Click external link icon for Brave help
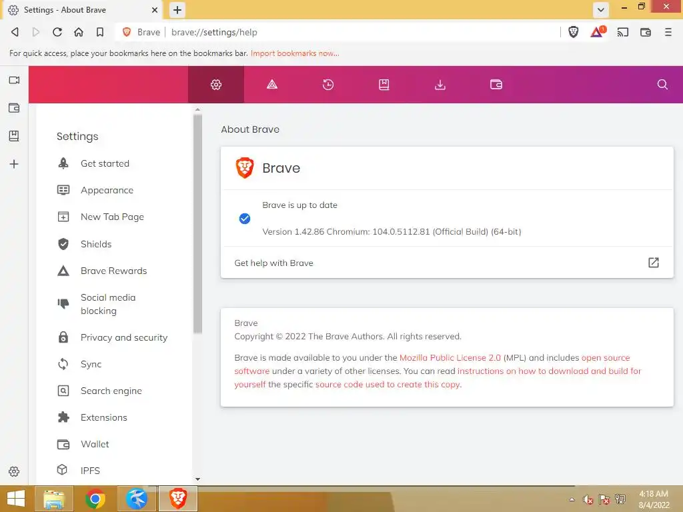Viewport: 683px width, 512px height. coord(654,263)
